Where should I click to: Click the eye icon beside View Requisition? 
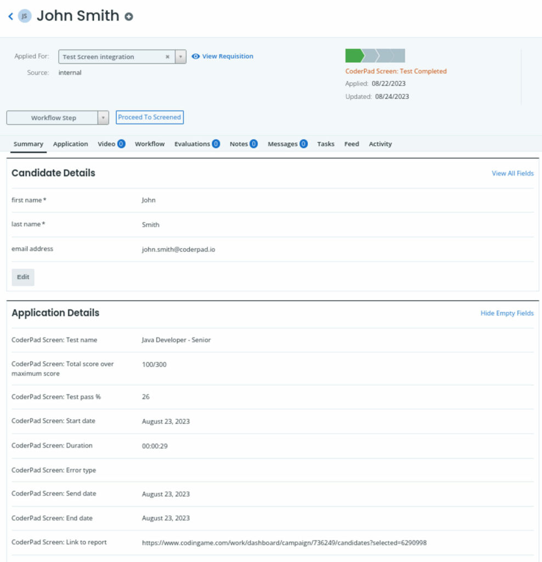coord(195,56)
